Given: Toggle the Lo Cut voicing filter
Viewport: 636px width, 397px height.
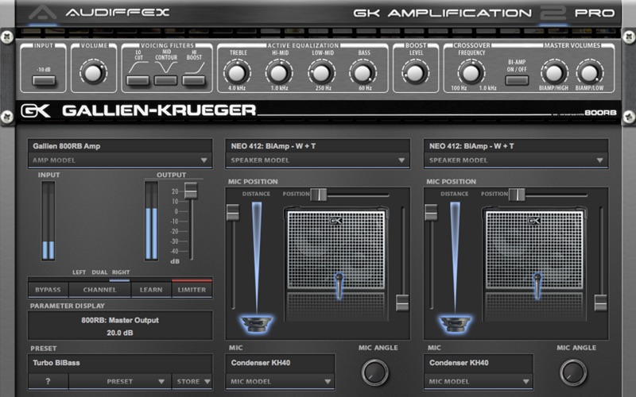Looking at the screenshot, I should pyautogui.click(x=138, y=81).
